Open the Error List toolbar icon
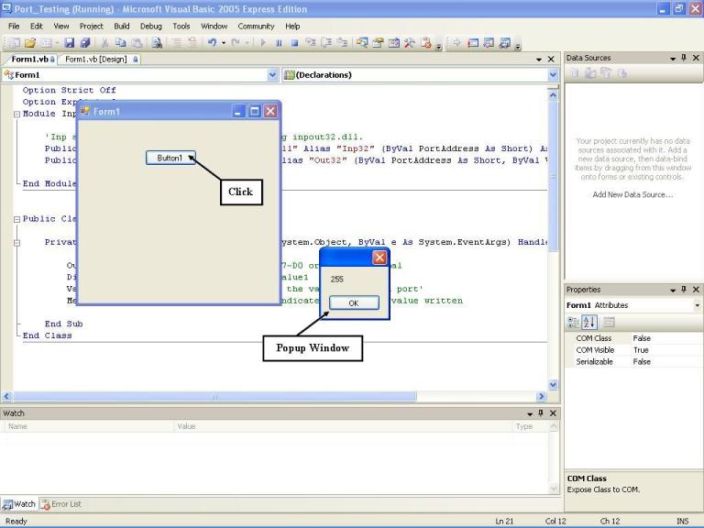 pos(425,43)
